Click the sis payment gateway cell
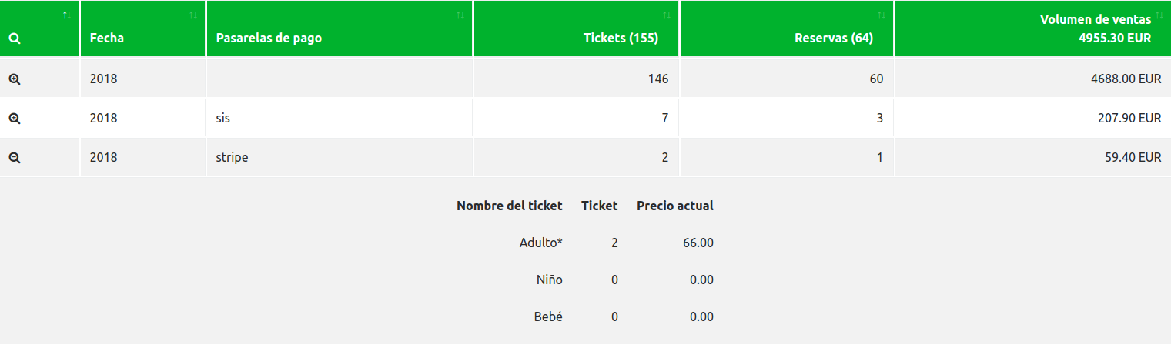 (340, 119)
